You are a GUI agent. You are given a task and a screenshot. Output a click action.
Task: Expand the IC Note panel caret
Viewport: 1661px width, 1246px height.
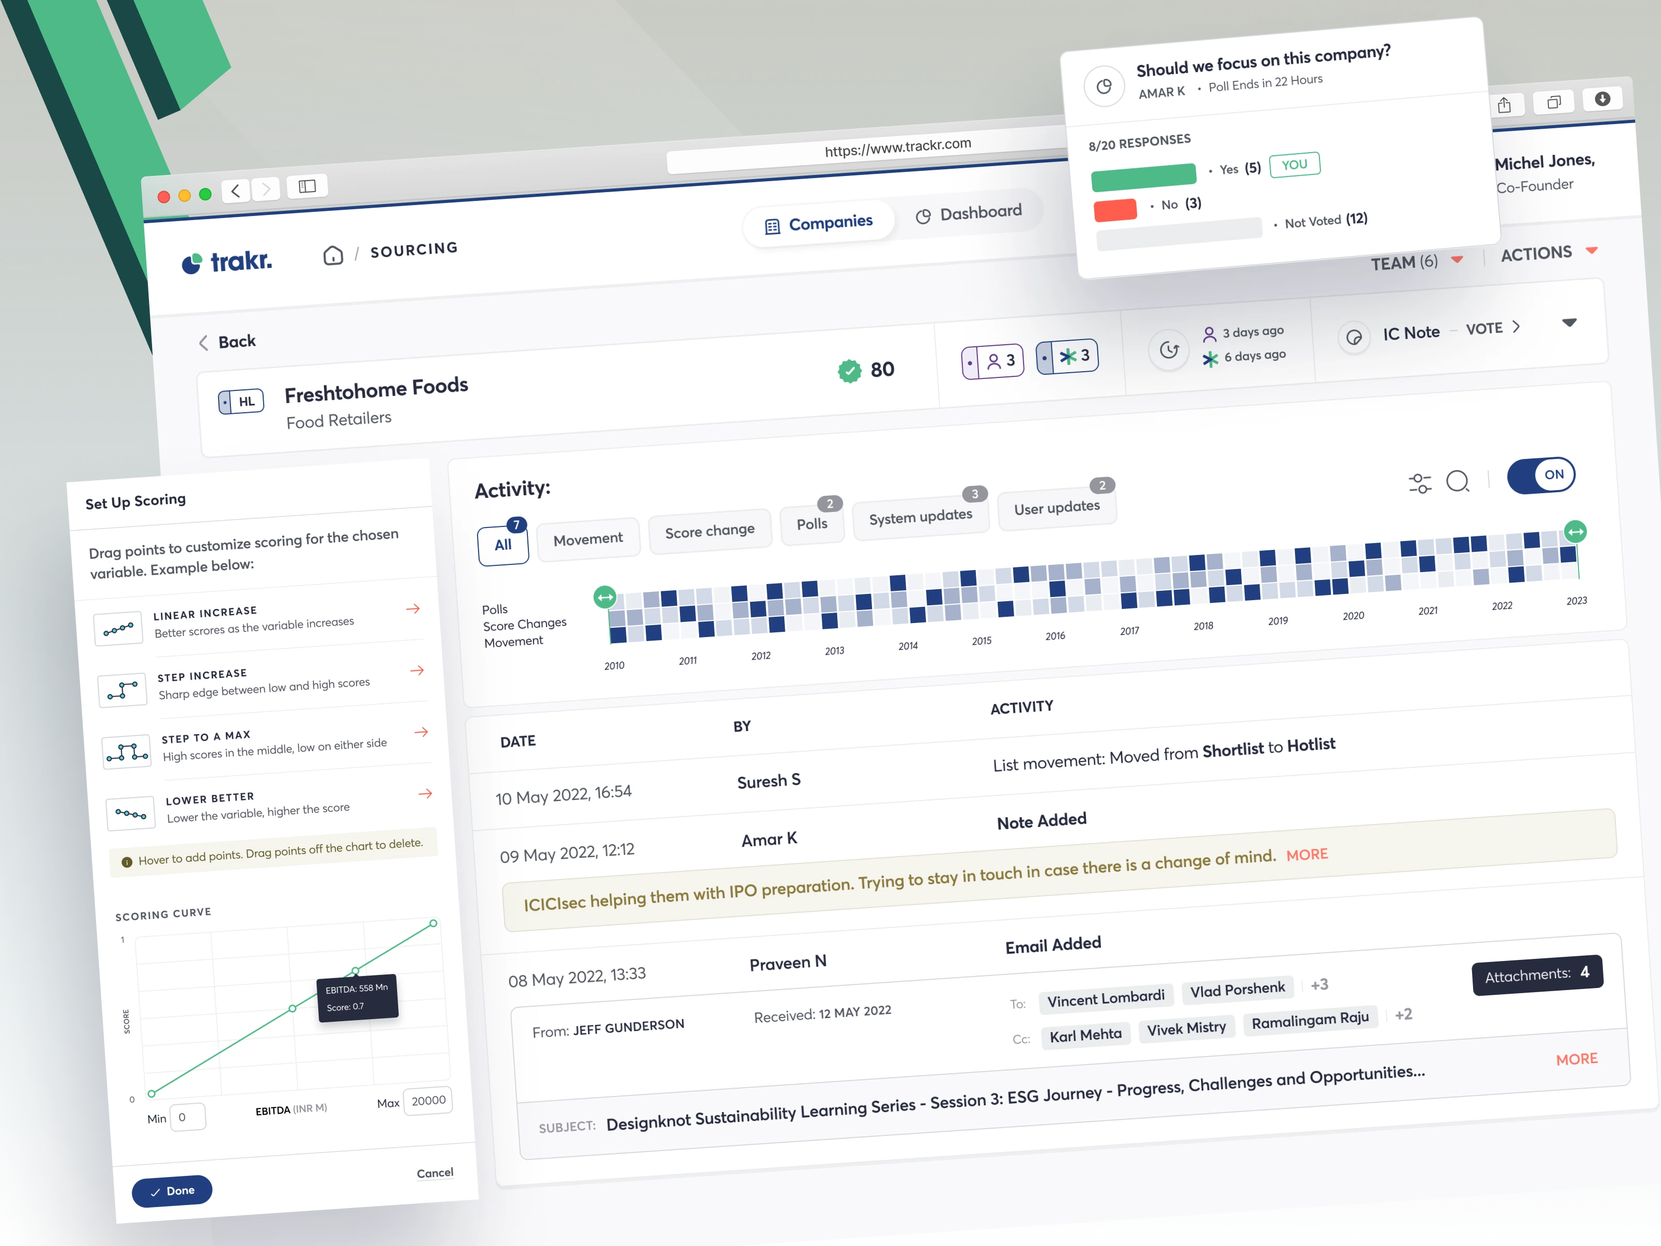pyautogui.click(x=1570, y=323)
